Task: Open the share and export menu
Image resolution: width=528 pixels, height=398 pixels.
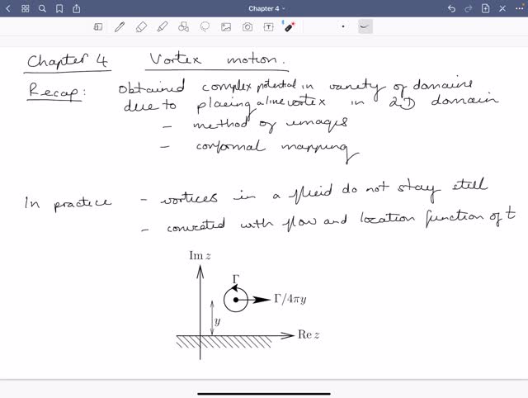Action: (x=77, y=8)
